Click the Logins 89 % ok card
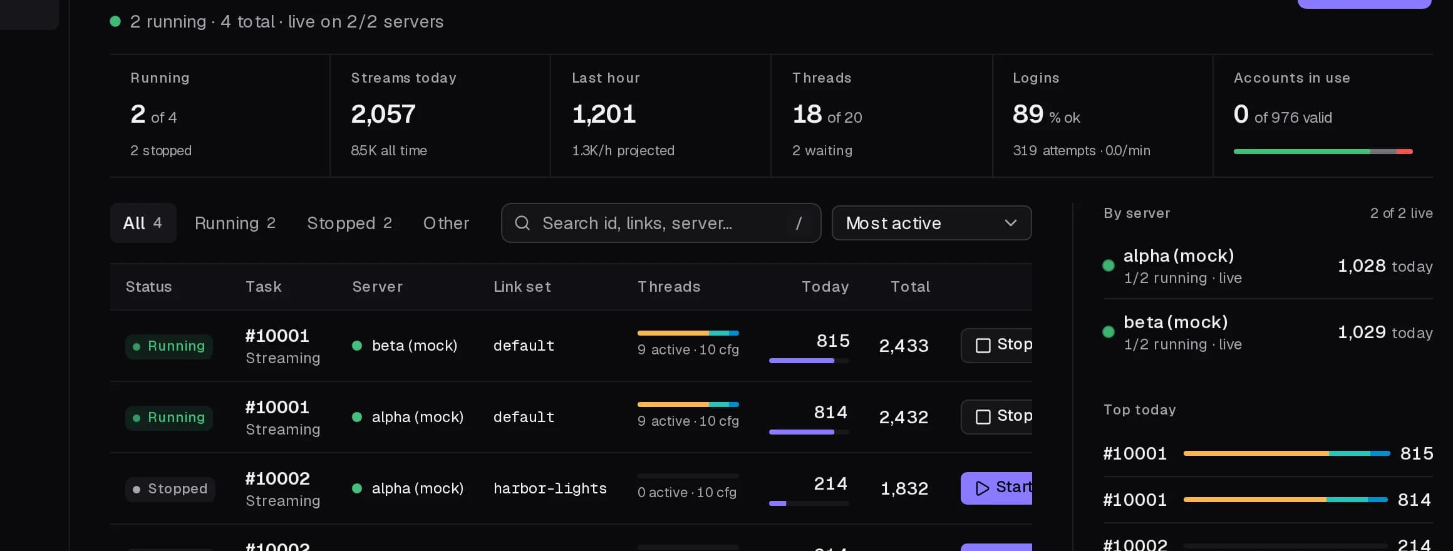This screenshot has width=1453, height=551. click(1103, 116)
